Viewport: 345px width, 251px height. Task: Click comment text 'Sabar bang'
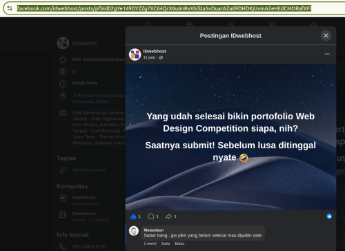point(155,236)
